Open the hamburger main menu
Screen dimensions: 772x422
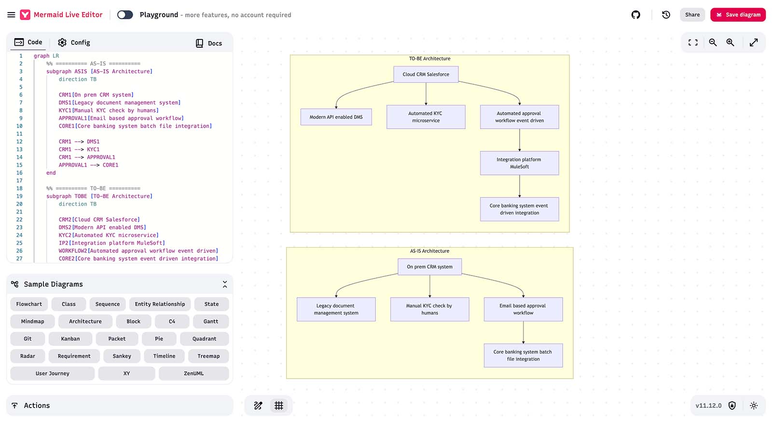[x=11, y=15]
